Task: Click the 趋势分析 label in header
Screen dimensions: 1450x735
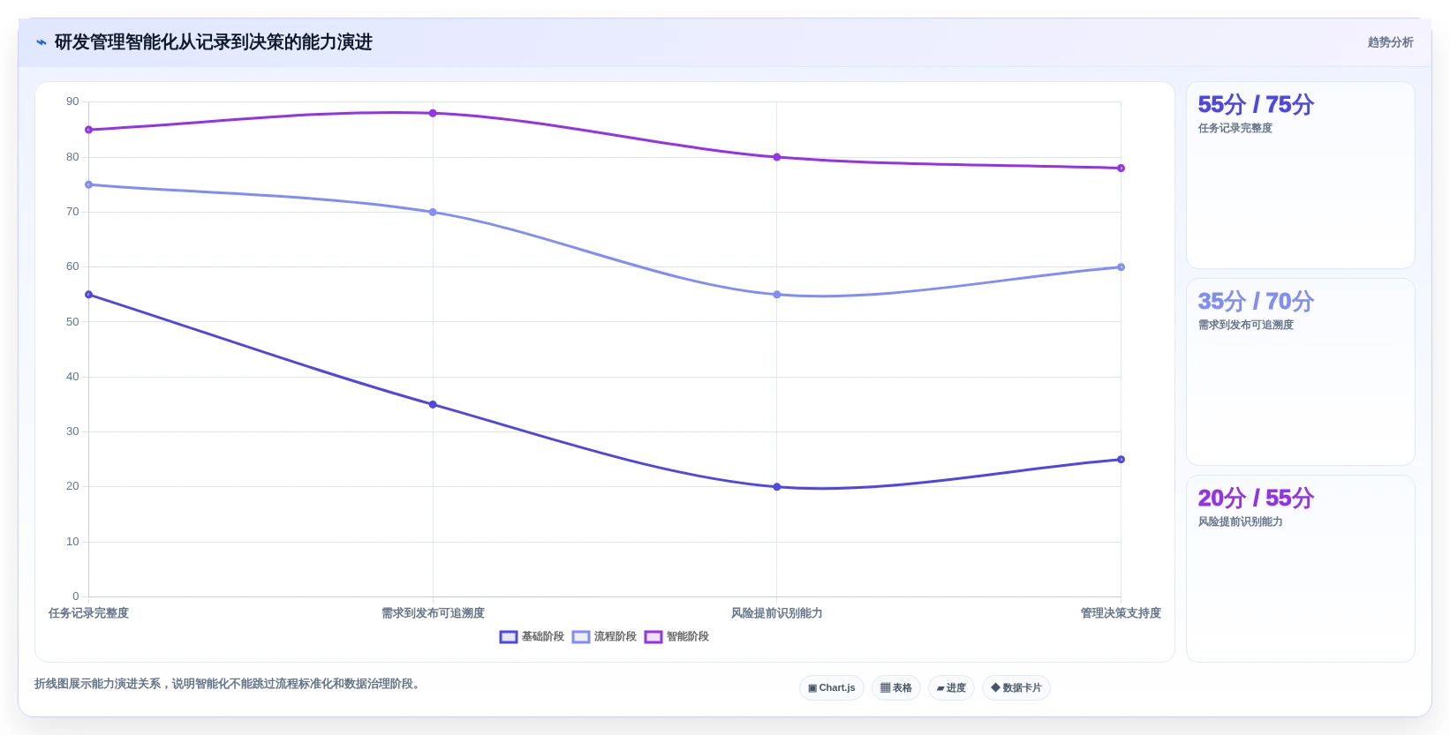Action: (1390, 42)
